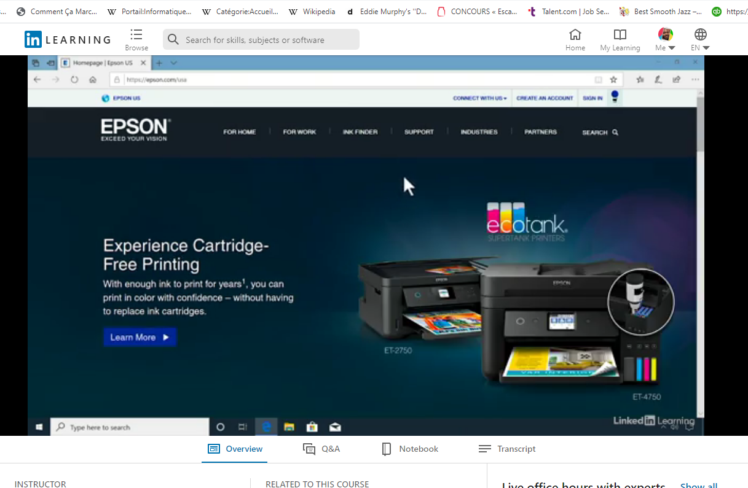Viewport: 748px width, 488px height.
Task: Expand the Me profile dropdown
Action: (x=665, y=39)
